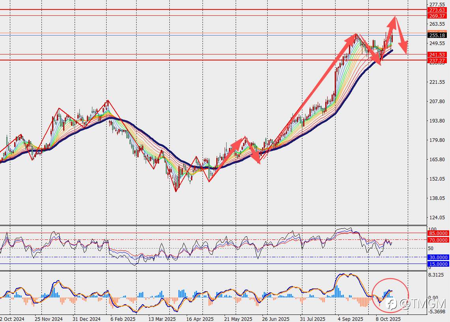
Task: Click the 13 Mar 2025 date label
Action: 162,319
